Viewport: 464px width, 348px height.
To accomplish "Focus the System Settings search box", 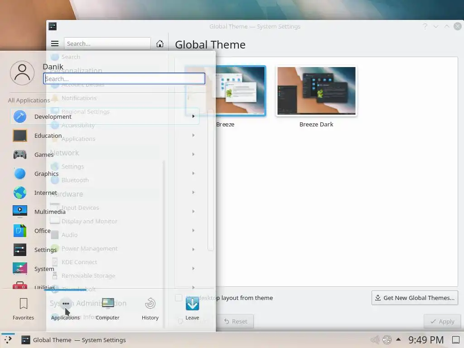I will tap(107, 43).
